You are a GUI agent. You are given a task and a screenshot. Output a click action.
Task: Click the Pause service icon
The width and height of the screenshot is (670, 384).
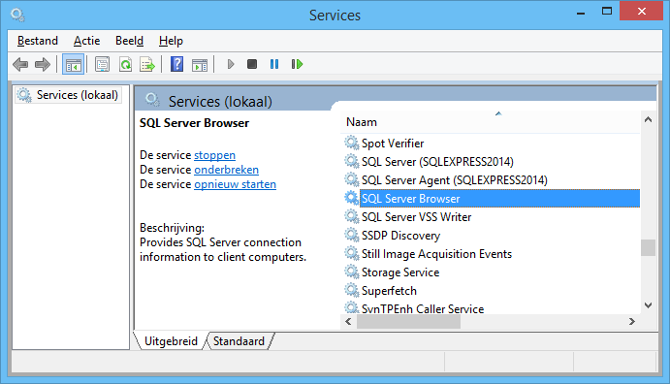274,64
